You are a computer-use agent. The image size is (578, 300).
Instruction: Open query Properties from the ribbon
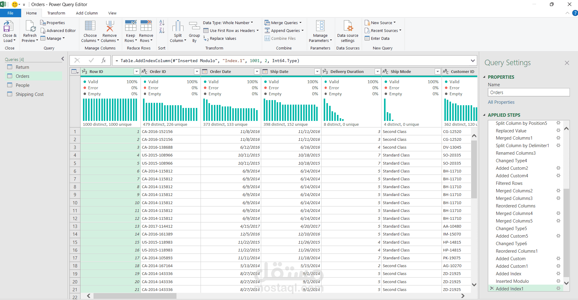(x=52, y=23)
